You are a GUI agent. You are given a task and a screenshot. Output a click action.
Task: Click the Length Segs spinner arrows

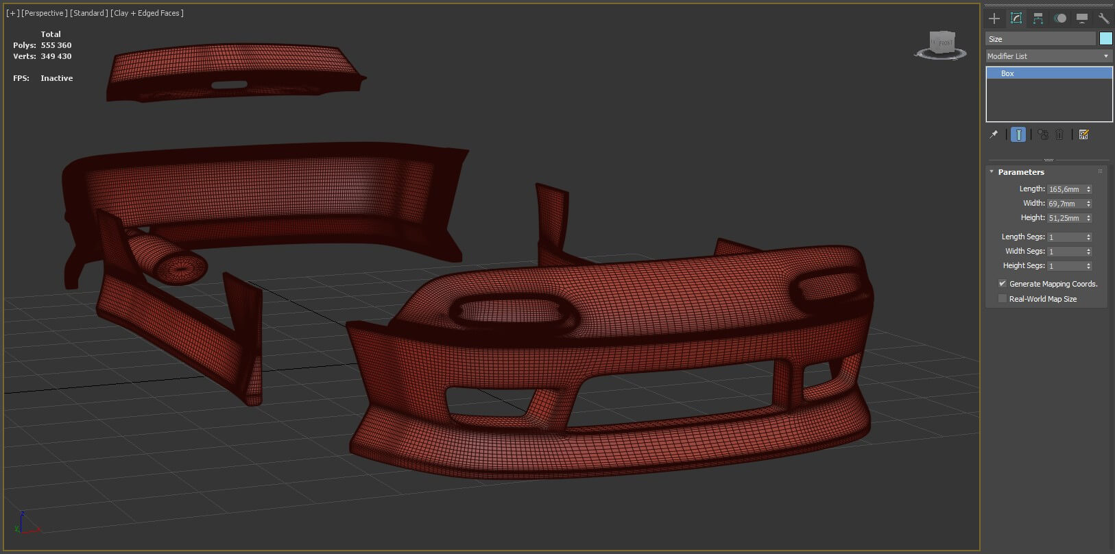pos(1088,237)
